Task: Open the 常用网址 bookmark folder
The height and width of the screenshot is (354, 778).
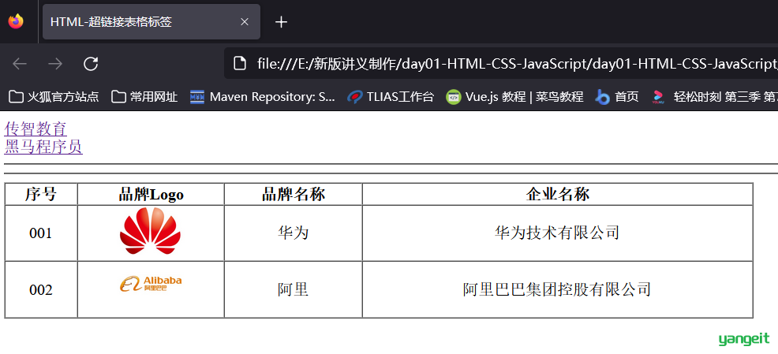Action: [144, 97]
